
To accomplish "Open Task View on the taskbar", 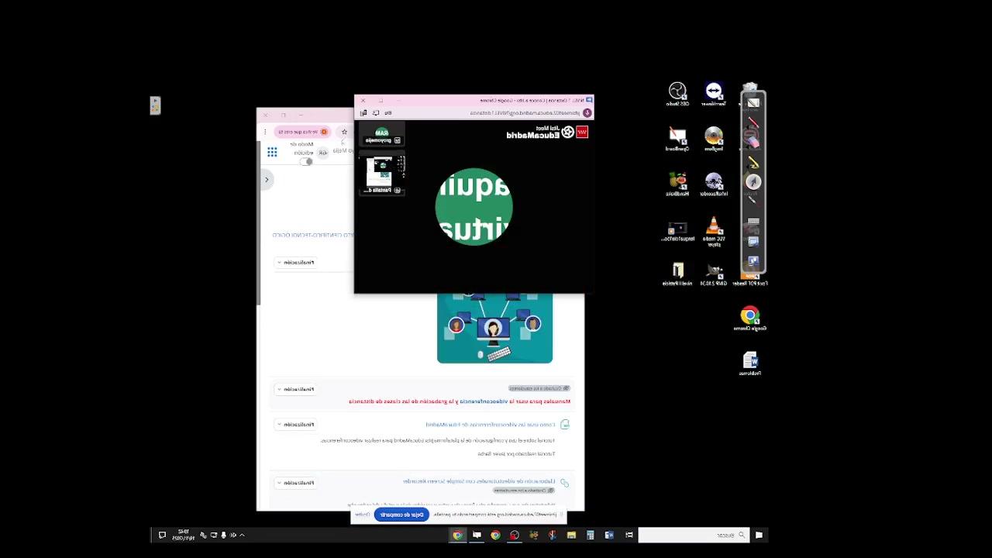I will 629,535.
